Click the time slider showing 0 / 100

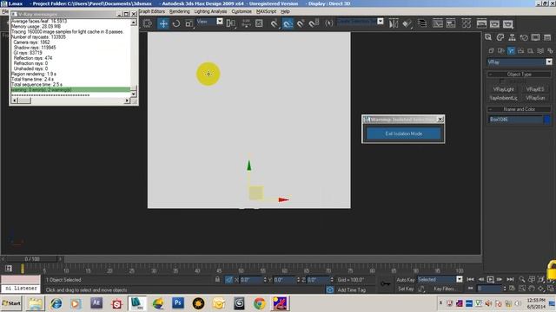pyautogui.click(x=32, y=259)
